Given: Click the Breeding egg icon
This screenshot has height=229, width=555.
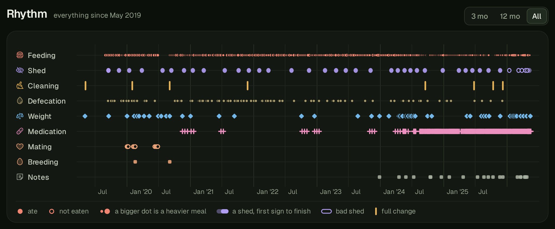Looking at the screenshot, I should [x=20, y=162].
